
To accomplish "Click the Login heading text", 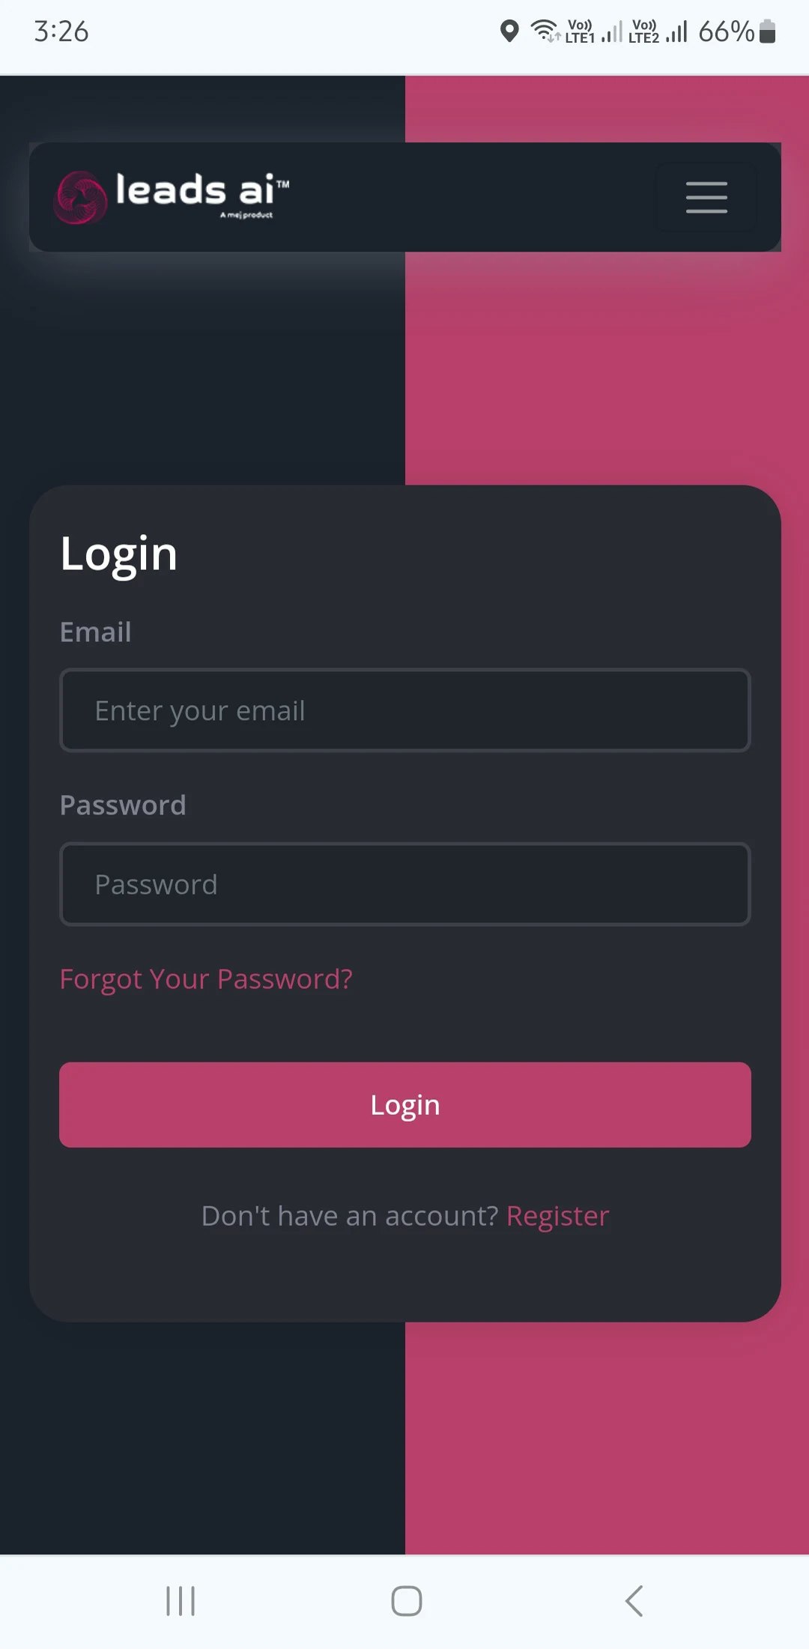I will [118, 554].
